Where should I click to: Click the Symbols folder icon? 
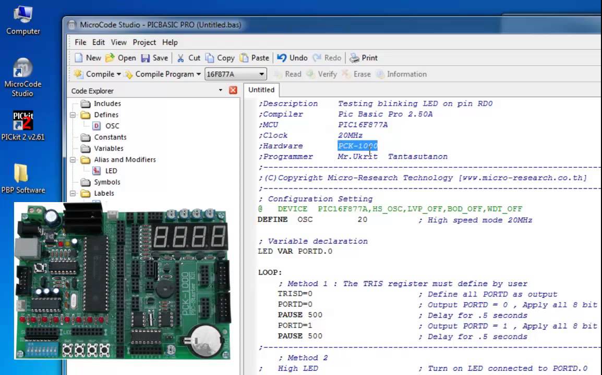coord(86,182)
